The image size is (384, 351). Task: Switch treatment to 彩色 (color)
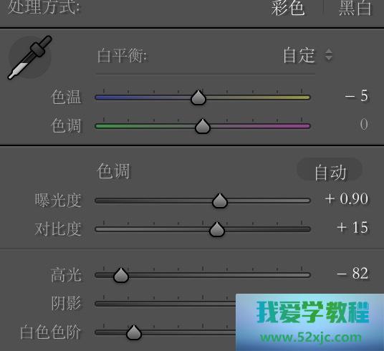coord(288,7)
